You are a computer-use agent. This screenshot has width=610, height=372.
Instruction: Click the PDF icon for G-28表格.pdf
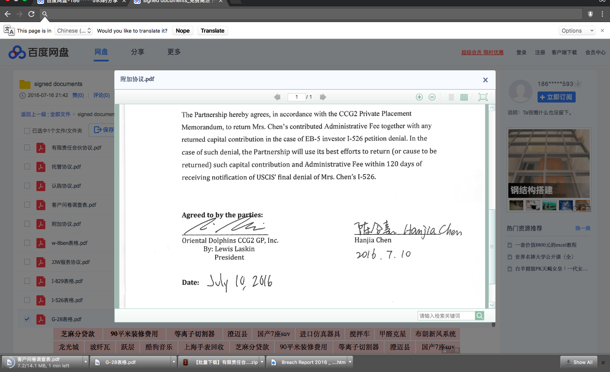[41, 319]
